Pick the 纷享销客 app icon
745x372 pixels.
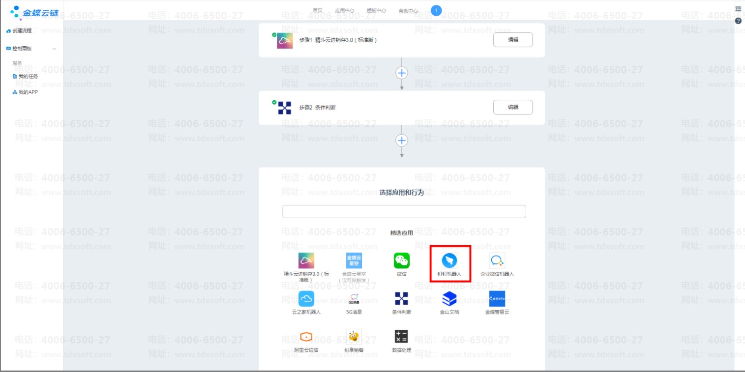click(354, 337)
